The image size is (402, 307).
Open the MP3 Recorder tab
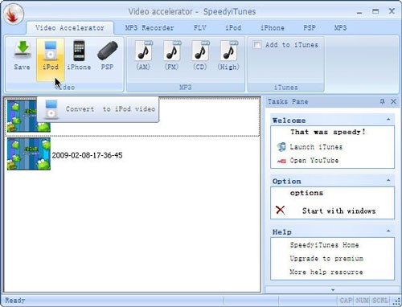[x=150, y=28]
